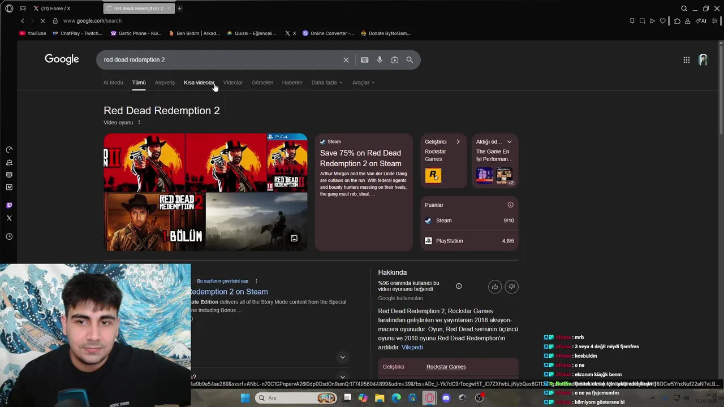Open the extensions cube icon

(677, 21)
